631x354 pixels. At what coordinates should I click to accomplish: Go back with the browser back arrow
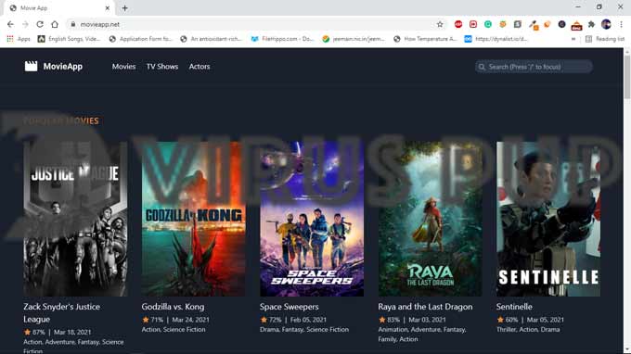pyautogui.click(x=10, y=24)
